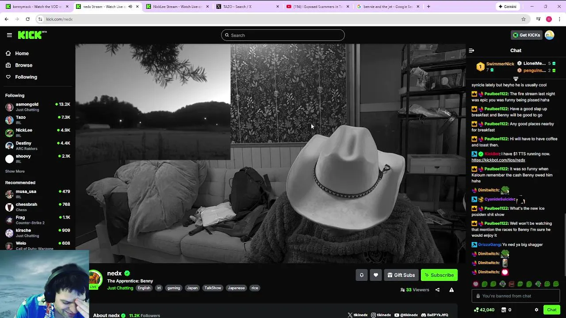The height and width of the screenshot is (318, 566).
Task: Open user profile avatar menu
Action: point(550,35)
